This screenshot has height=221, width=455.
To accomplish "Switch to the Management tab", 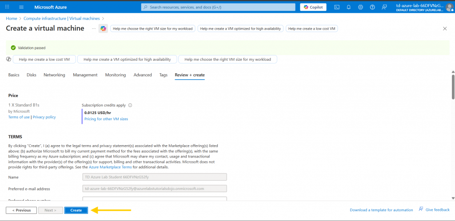I will pos(85,75).
